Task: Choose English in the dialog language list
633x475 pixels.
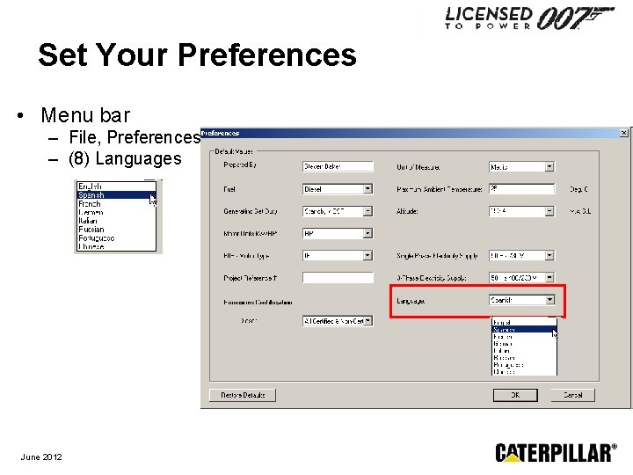Action: [524, 322]
